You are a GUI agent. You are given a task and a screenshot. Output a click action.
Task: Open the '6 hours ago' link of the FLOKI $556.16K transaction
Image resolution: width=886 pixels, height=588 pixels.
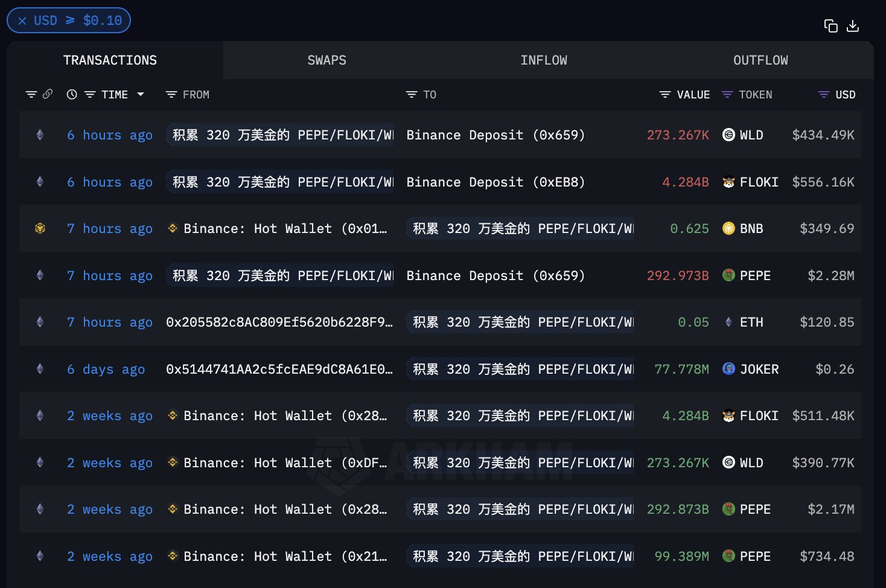pos(110,182)
